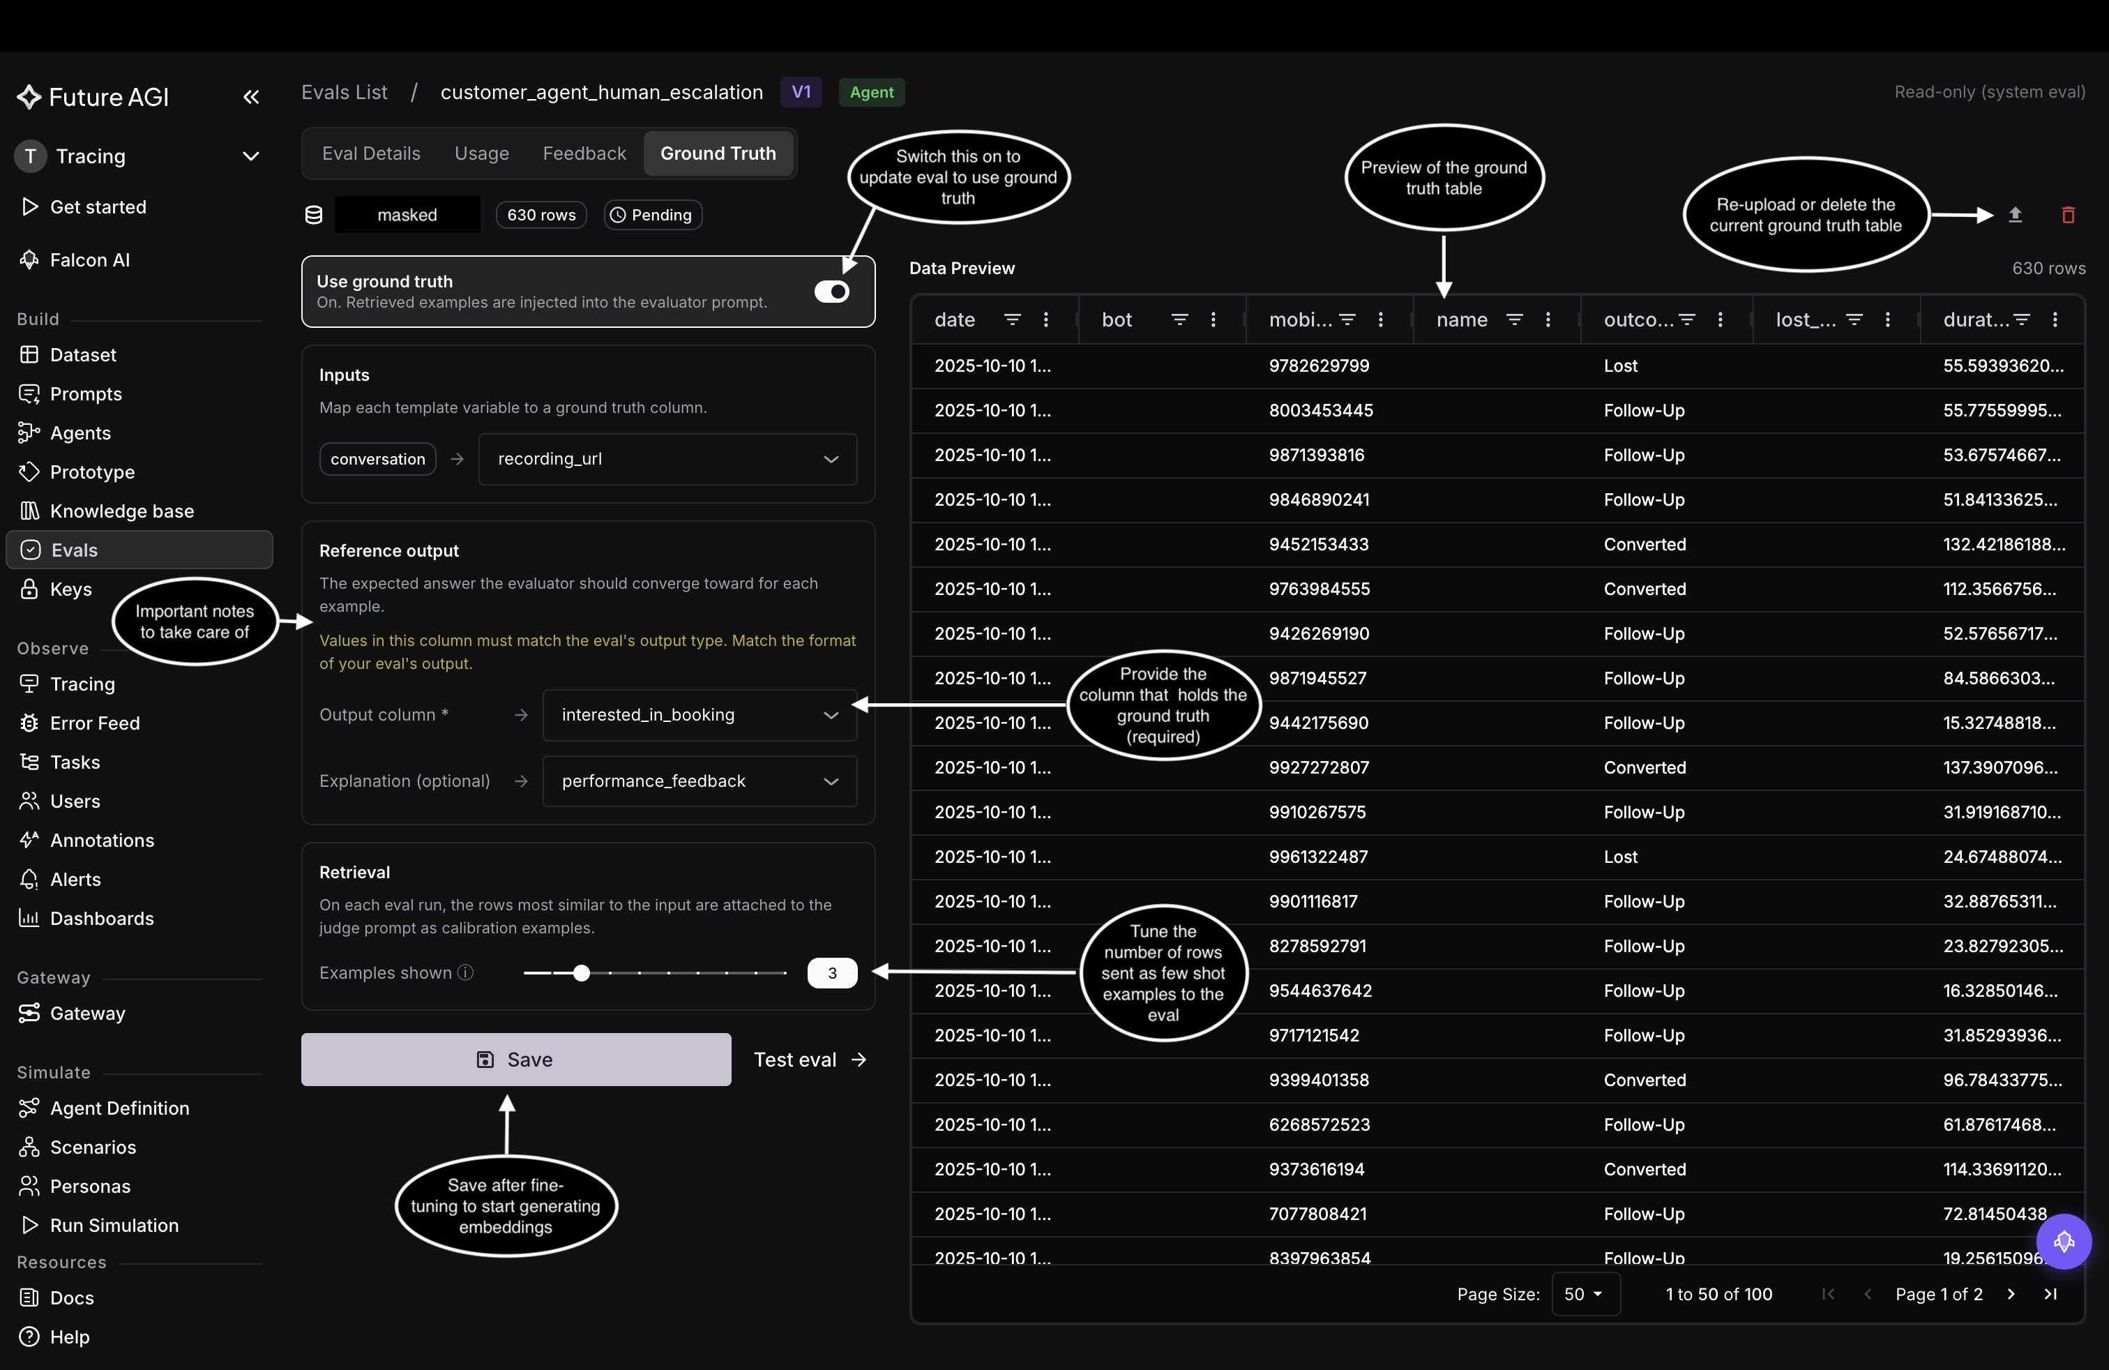Image resolution: width=2109 pixels, height=1370 pixels.
Task: Open filter icon on mobi... column
Action: coord(1347,319)
